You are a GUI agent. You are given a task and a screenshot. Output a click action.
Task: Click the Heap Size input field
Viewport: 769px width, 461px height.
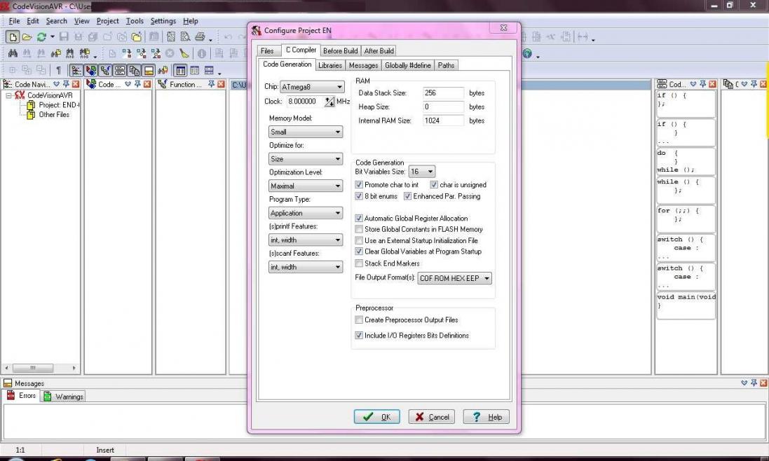[443, 106]
